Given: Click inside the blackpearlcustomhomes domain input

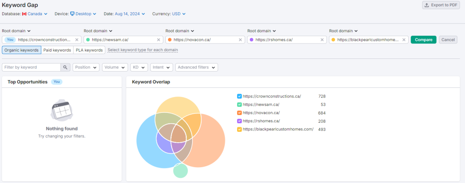Looking at the screenshot, I should pos(368,39).
